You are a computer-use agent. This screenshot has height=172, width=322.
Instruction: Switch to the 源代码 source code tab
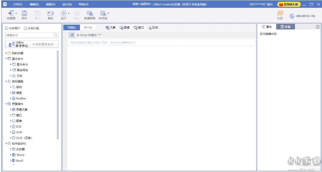(88, 28)
